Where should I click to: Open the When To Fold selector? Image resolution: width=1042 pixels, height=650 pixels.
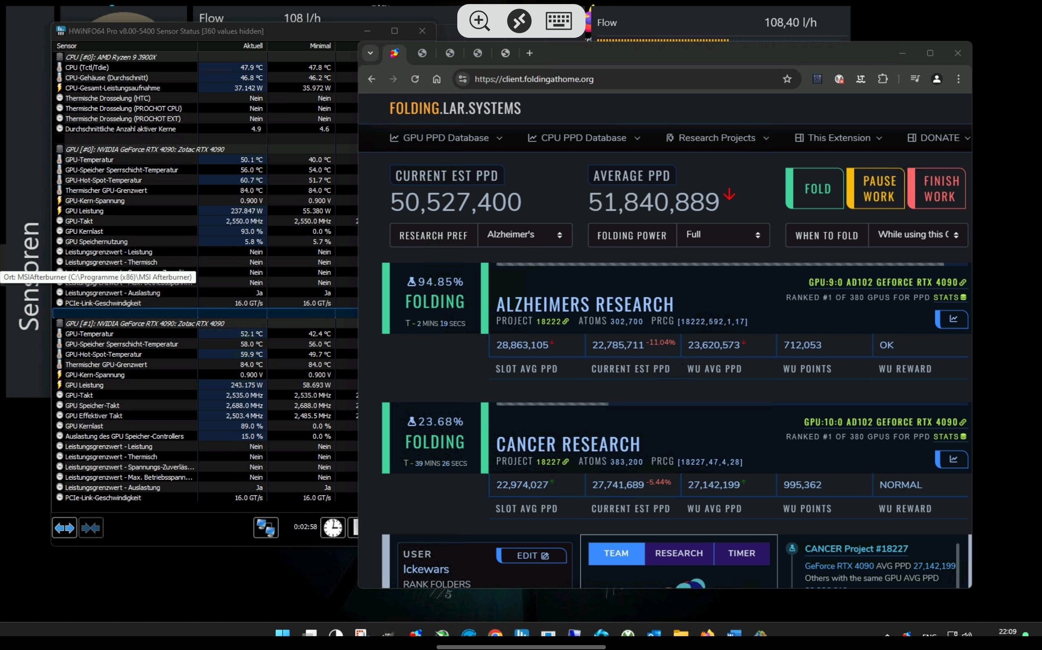pos(918,235)
